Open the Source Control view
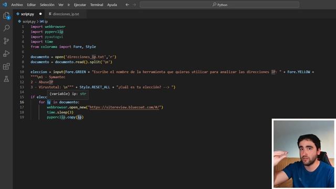Screen dimensions: 336x189 point(6,41)
